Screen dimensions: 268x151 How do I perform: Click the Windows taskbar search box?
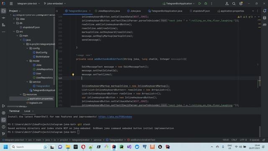(x=29, y=147)
